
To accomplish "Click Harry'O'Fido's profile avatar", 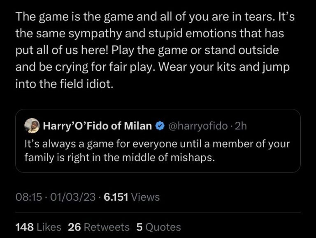I will point(32,126).
